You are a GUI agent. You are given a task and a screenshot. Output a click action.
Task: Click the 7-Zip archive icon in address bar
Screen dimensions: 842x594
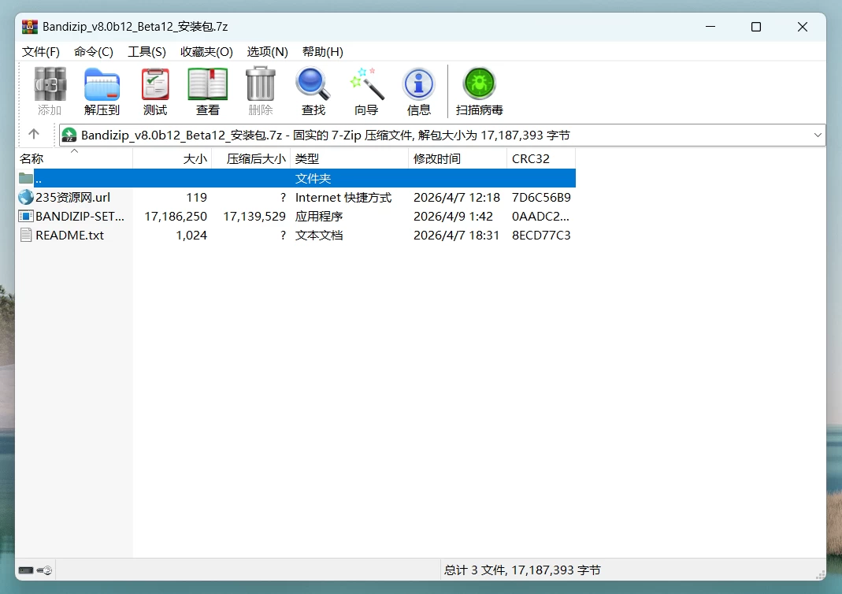point(69,135)
